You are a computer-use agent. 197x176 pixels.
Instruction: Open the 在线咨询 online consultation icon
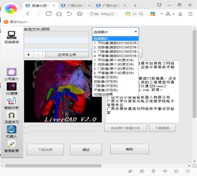[12, 35]
